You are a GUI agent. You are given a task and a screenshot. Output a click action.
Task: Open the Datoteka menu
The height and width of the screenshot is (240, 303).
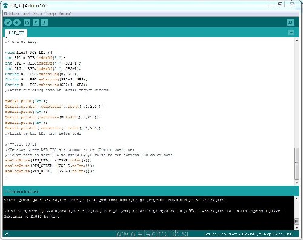[x=12, y=14]
